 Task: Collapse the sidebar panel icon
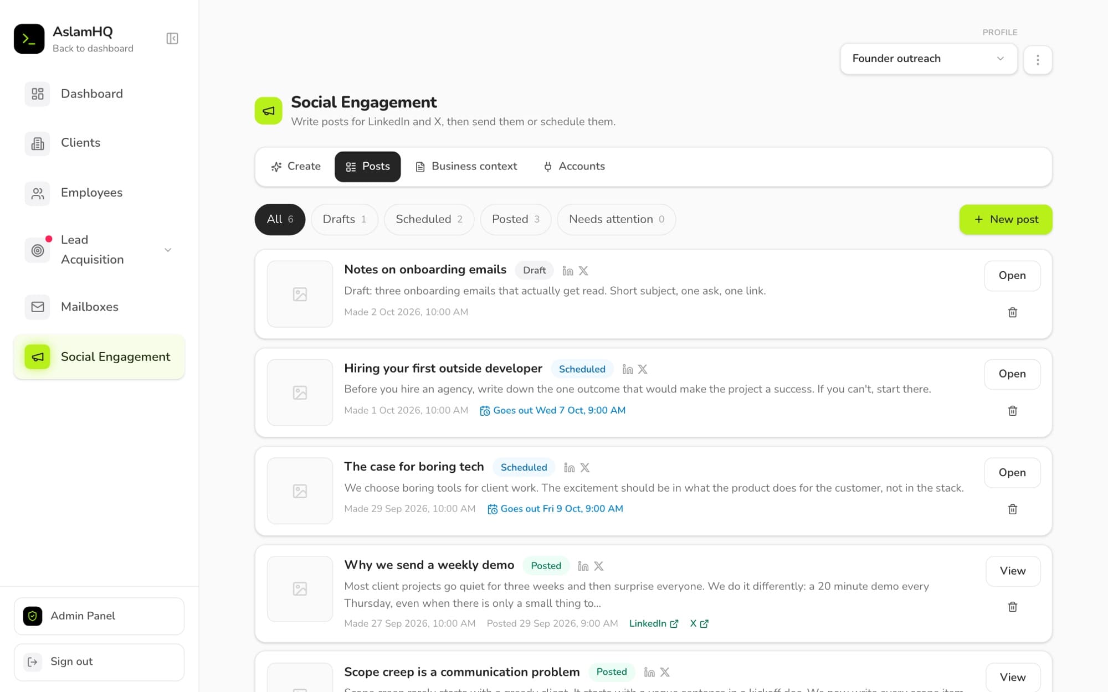click(172, 39)
